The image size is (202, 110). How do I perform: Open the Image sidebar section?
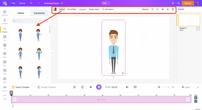5,55
